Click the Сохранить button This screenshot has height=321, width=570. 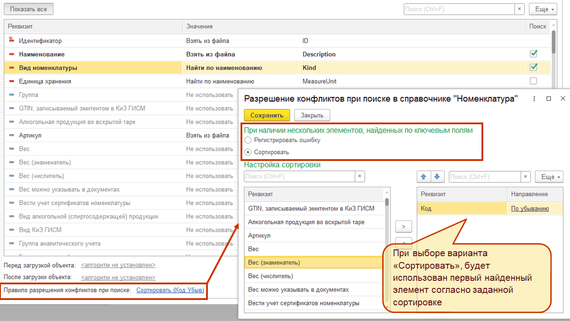tap(267, 115)
